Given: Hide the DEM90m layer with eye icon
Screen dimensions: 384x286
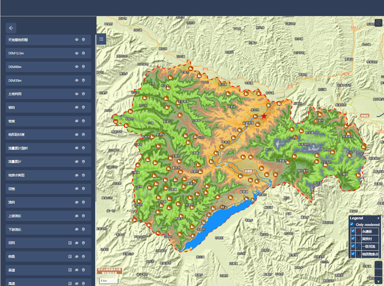Looking at the screenshot, I should pyautogui.click(x=76, y=67).
